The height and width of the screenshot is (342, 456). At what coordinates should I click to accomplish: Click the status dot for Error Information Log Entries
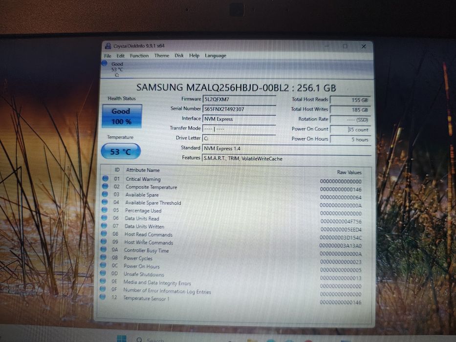(x=103, y=289)
